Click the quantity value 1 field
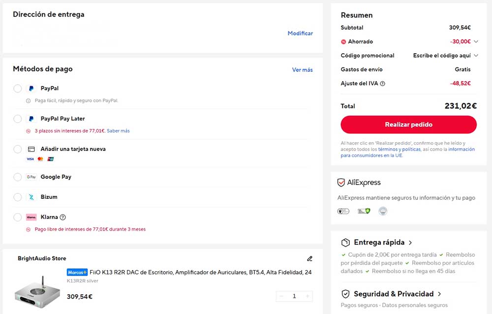 click(294, 296)
